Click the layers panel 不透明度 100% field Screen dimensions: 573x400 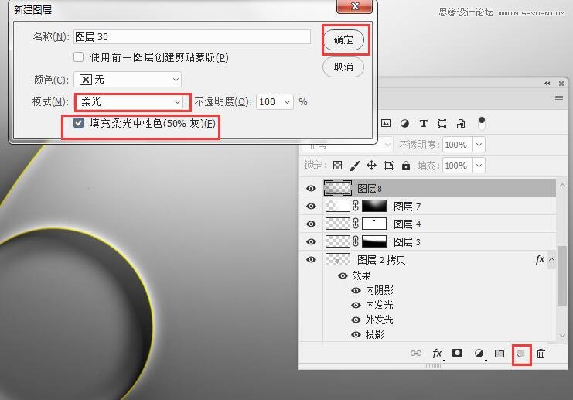click(457, 145)
